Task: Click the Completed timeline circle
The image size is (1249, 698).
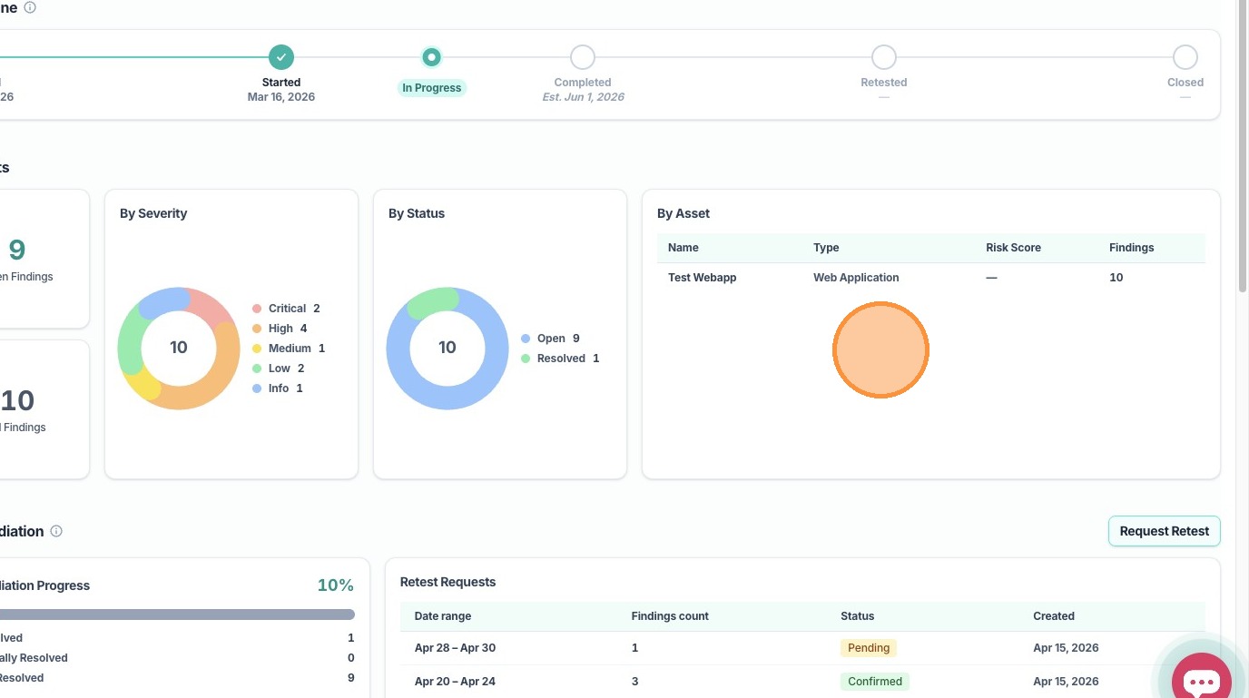Action: point(583,57)
